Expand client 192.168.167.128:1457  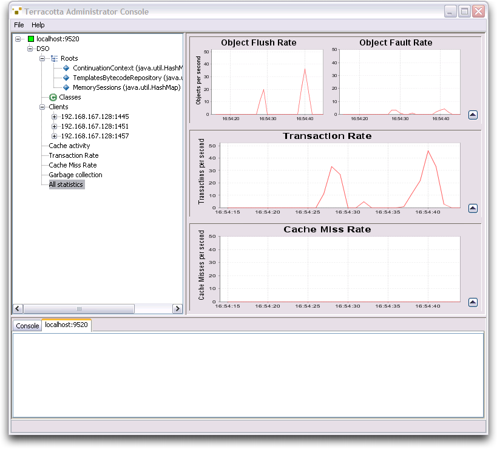[x=54, y=137]
